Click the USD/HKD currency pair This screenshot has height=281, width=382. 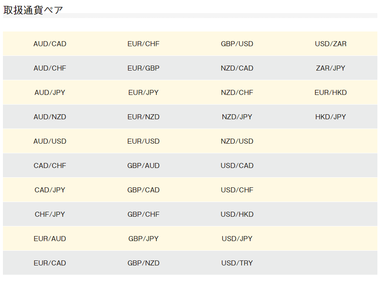click(237, 215)
